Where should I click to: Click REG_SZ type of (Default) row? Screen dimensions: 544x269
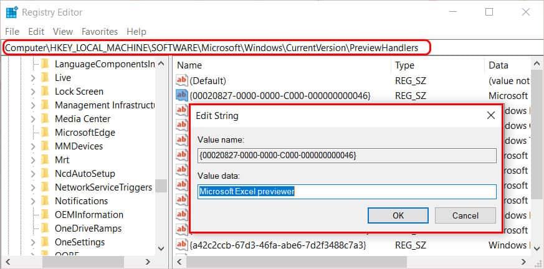pyautogui.click(x=411, y=81)
